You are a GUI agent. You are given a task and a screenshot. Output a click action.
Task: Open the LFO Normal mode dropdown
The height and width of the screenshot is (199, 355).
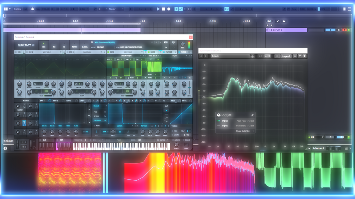tap(100, 106)
